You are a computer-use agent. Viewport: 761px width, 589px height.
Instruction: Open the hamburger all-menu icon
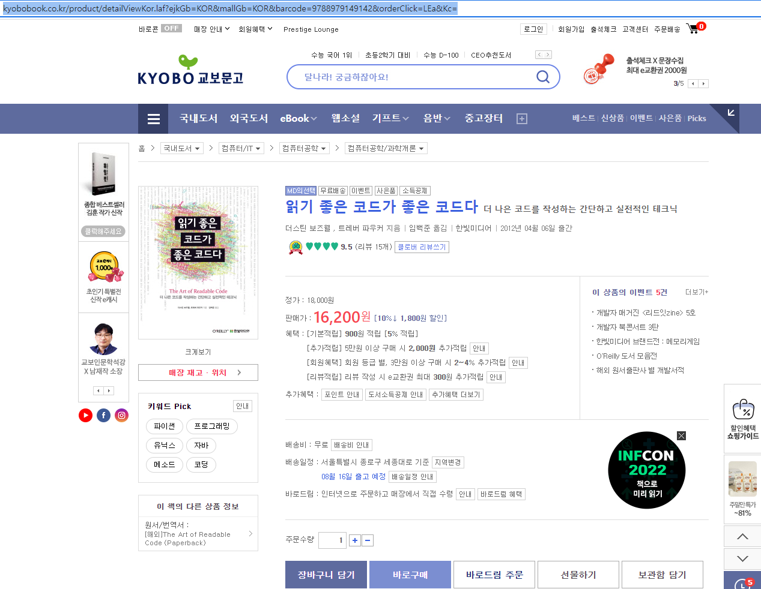click(x=154, y=119)
